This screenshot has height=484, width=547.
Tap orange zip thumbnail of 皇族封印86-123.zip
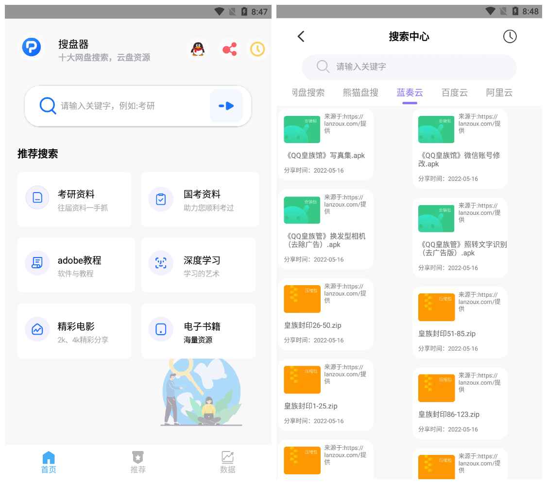coord(436,388)
